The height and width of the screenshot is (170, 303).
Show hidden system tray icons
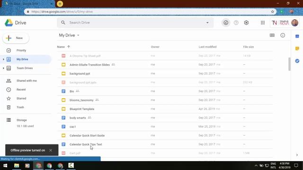256,166
